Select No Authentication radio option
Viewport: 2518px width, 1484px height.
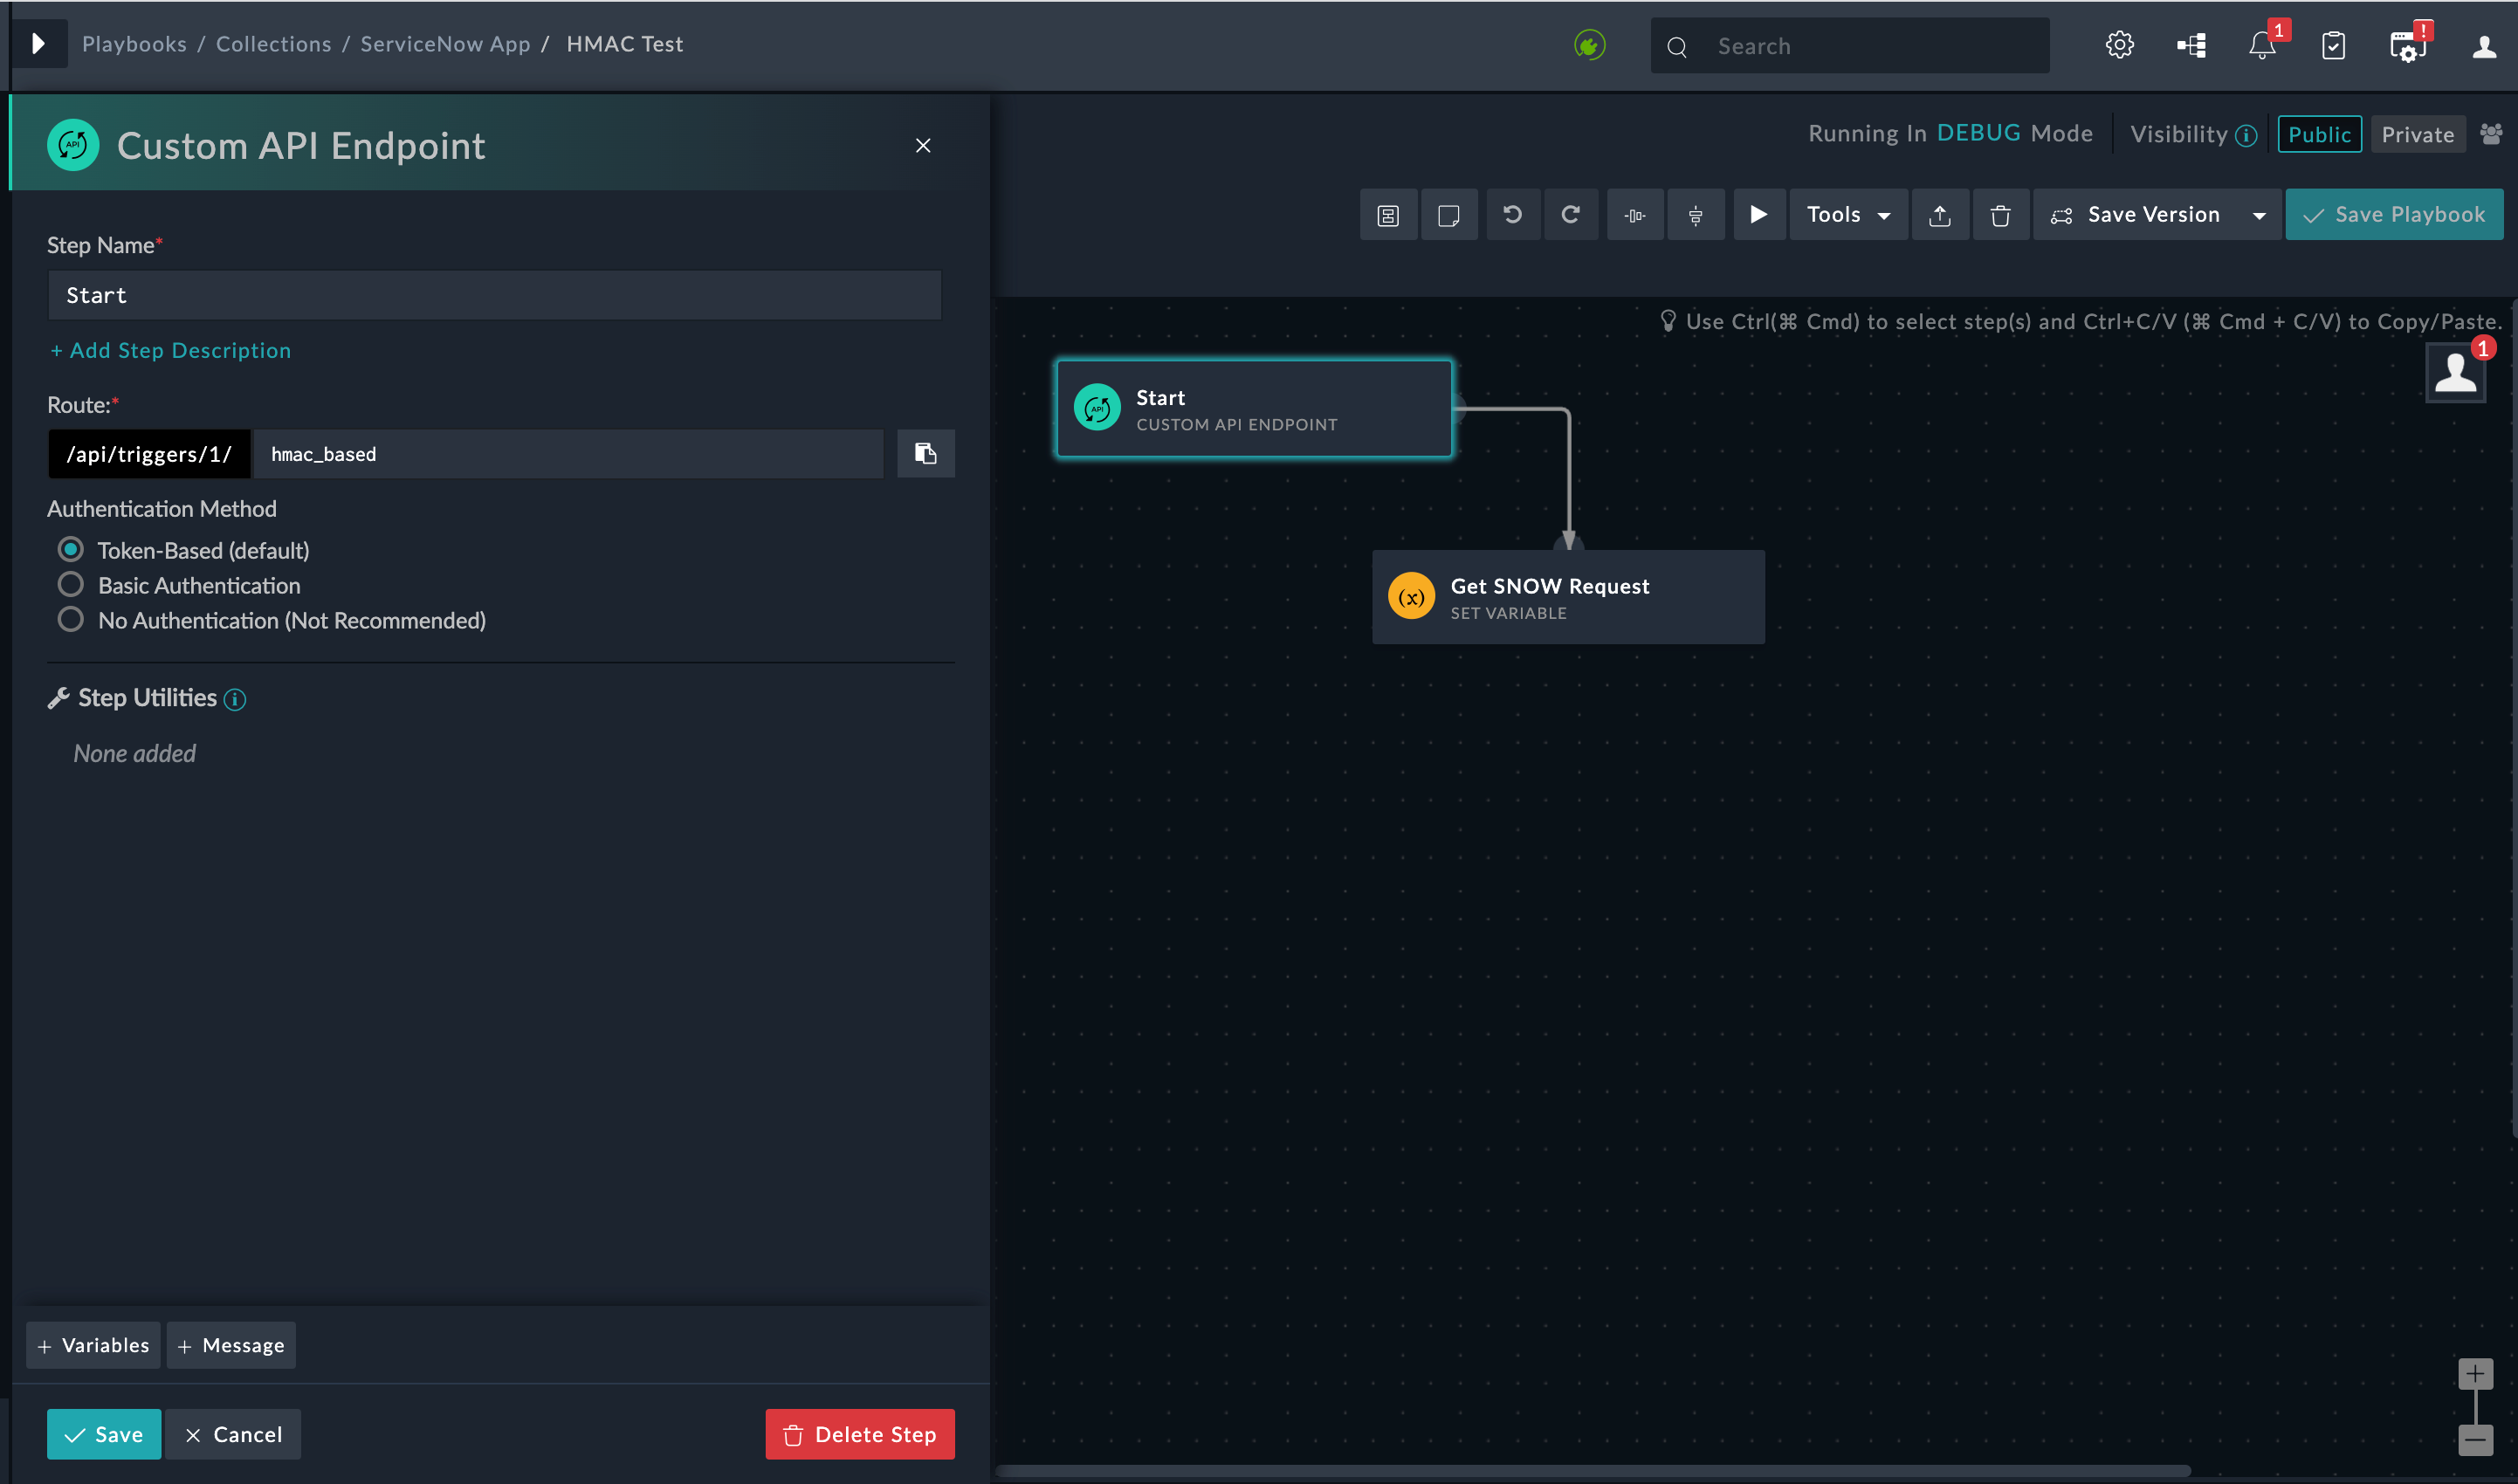pyautogui.click(x=71, y=620)
